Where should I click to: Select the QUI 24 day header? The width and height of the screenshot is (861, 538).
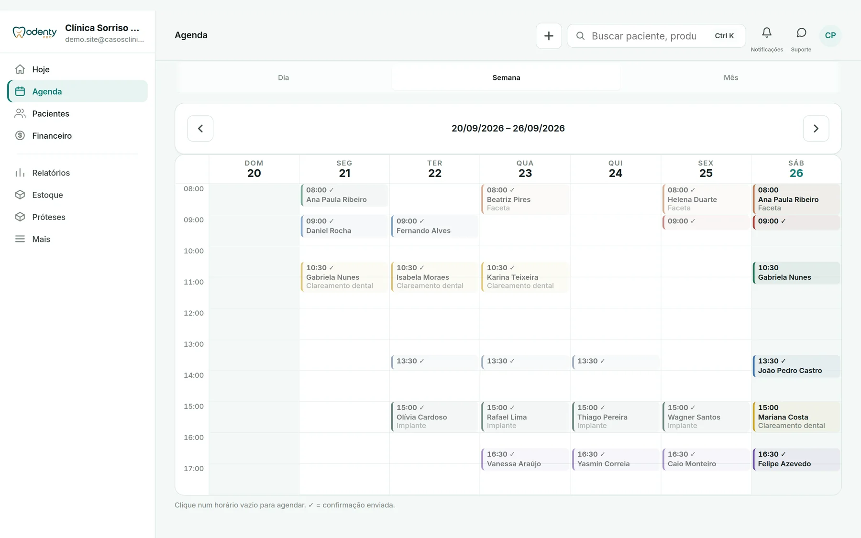pos(616,169)
